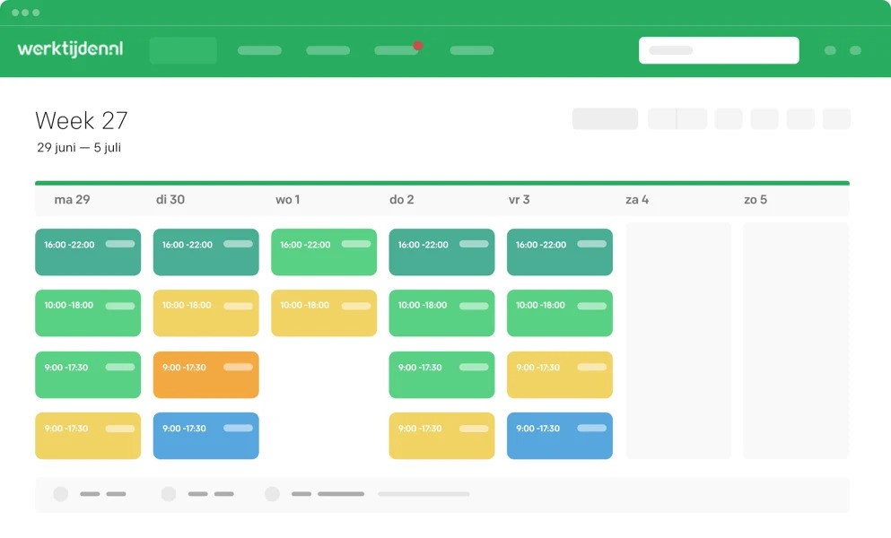Click the first avatar in the footer legend
The image size is (891, 538).
(61, 494)
